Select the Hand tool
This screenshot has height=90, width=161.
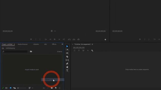tap(67, 67)
